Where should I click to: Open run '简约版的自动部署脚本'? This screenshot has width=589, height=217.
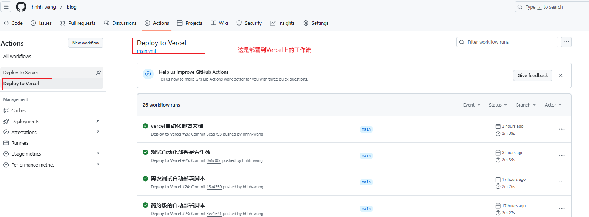click(178, 205)
